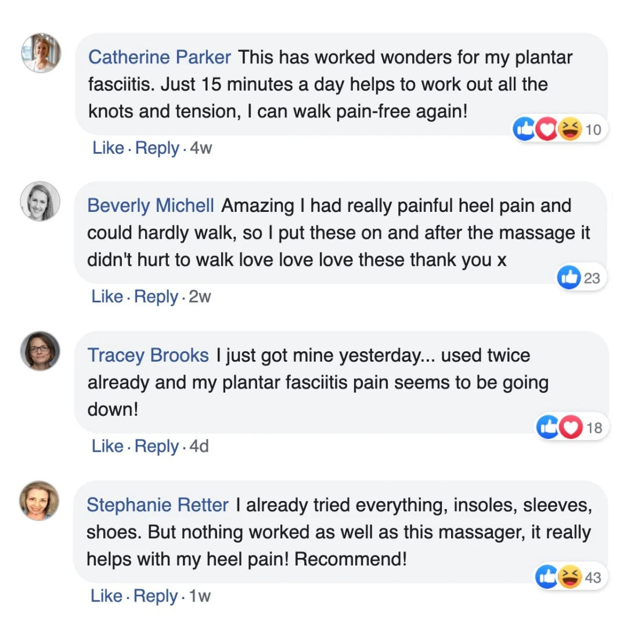
Task: Like Tracey Brooks' comment
Action: click(107, 446)
